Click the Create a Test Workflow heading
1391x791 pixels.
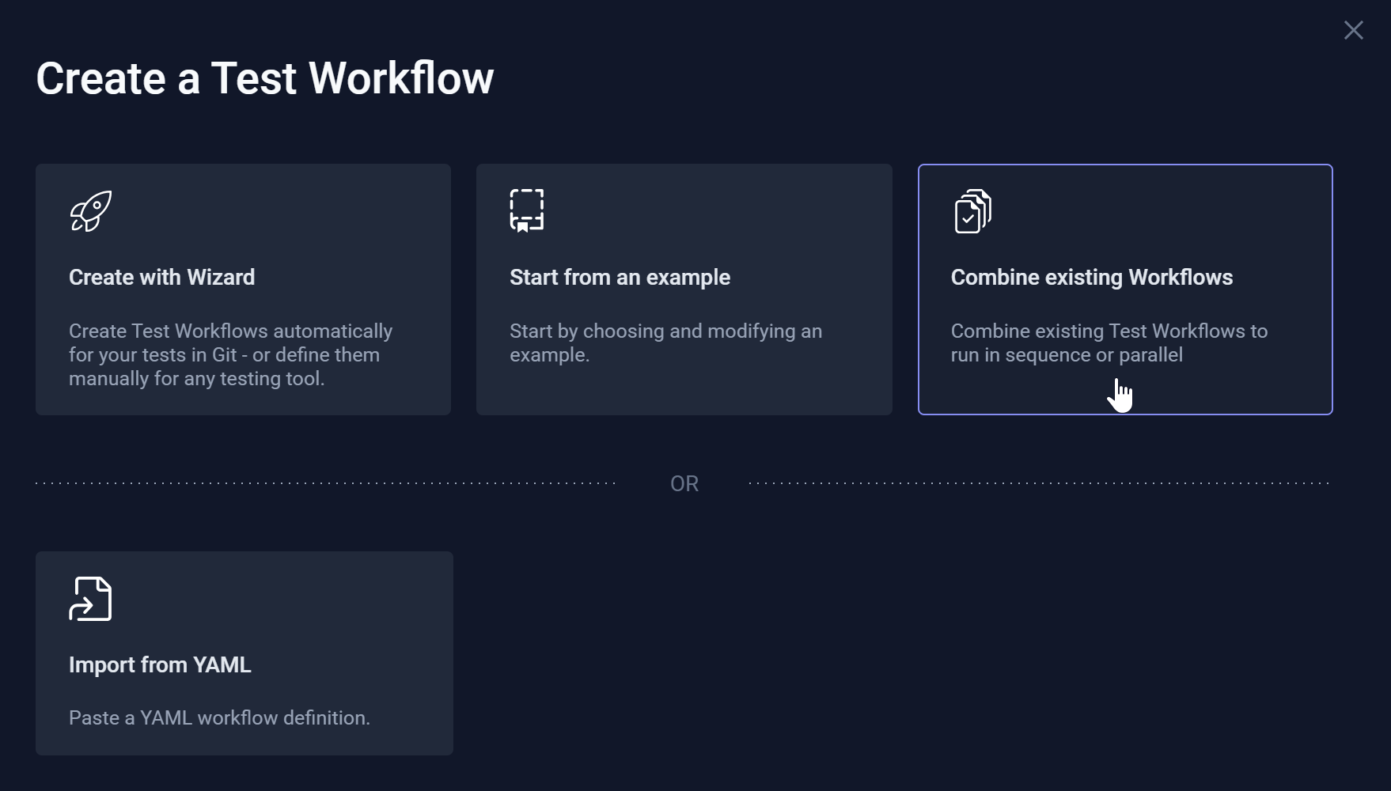point(265,78)
